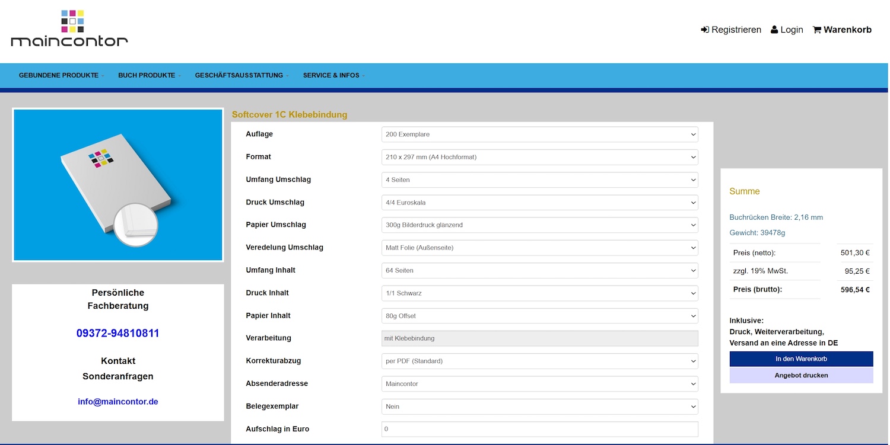Click 'Buchrücken Breite: 2,16 mm' text

776,217
